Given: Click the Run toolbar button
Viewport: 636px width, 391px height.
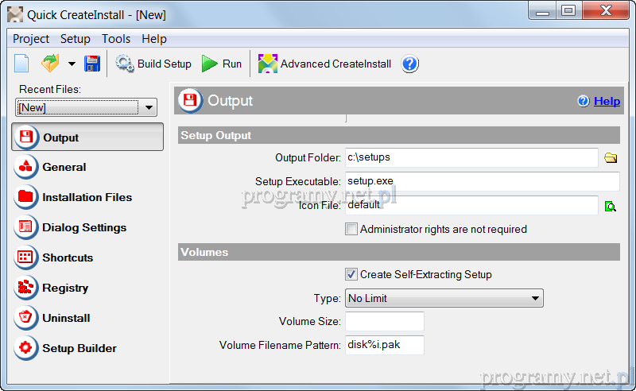Looking at the screenshot, I should 222,64.
